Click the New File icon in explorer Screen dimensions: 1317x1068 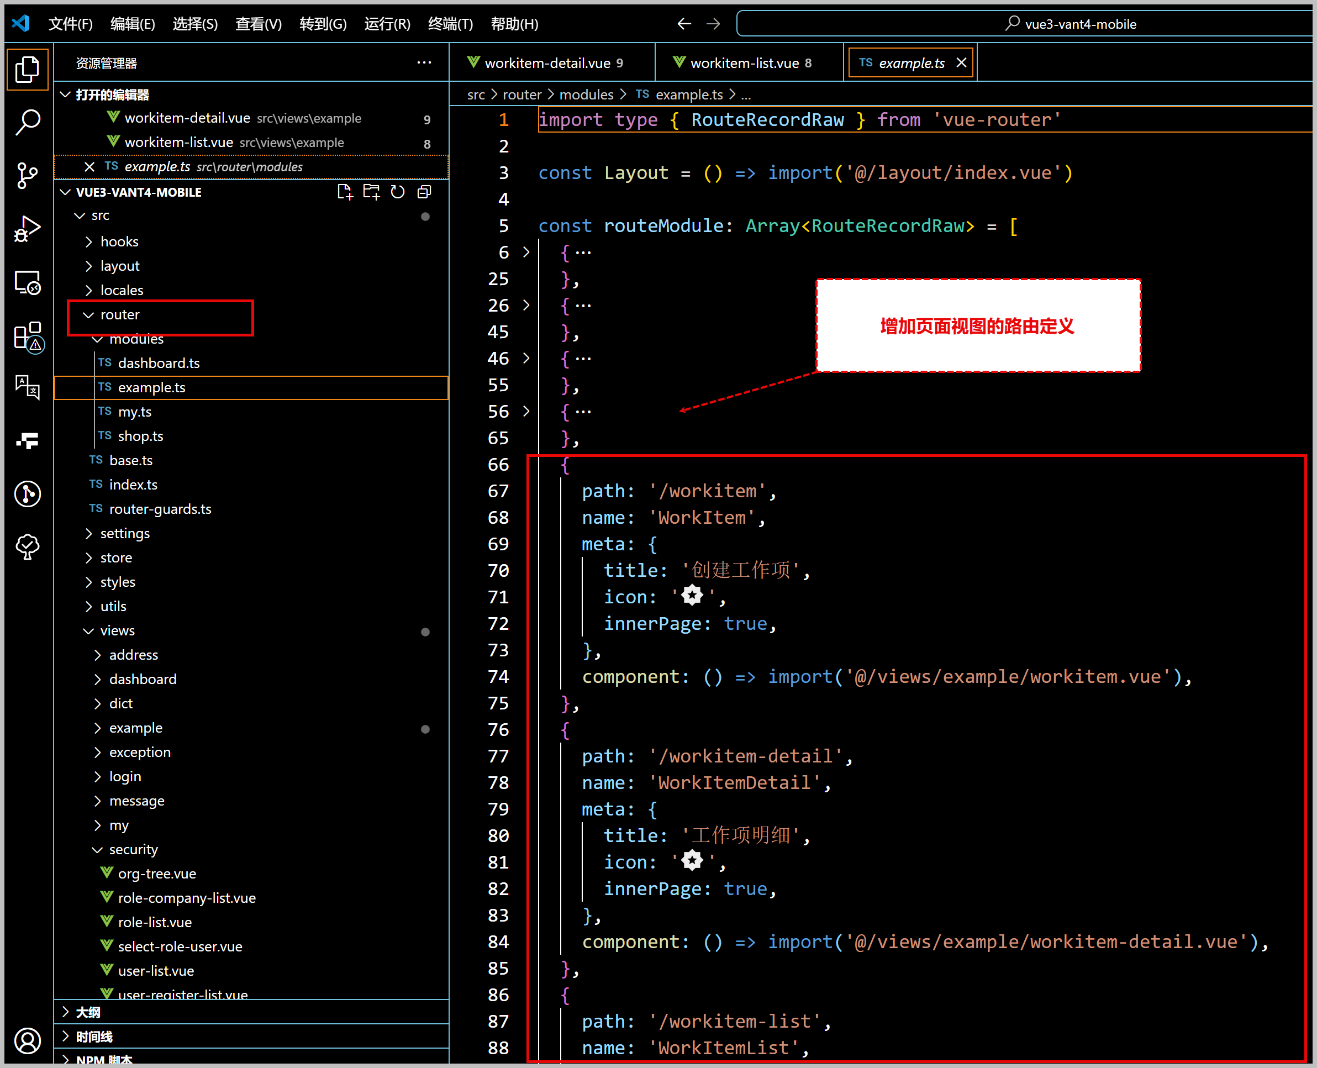coord(345,192)
